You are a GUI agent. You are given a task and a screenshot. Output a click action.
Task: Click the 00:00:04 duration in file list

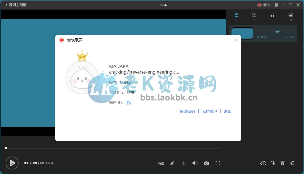point(261,37)
